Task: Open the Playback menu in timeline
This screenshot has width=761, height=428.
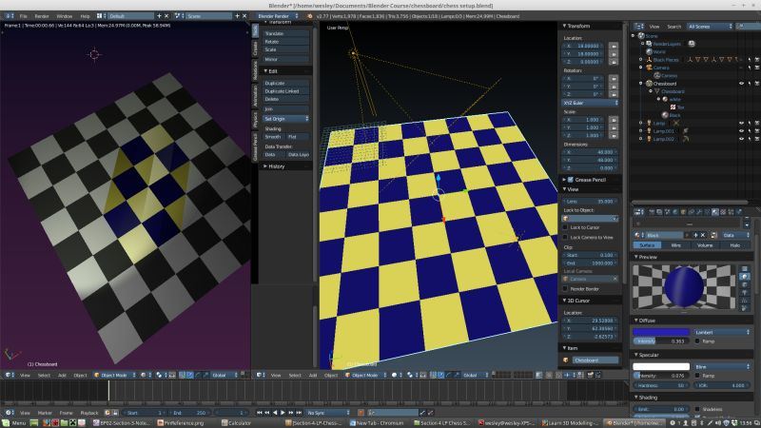Action: (x=89, y=413)
